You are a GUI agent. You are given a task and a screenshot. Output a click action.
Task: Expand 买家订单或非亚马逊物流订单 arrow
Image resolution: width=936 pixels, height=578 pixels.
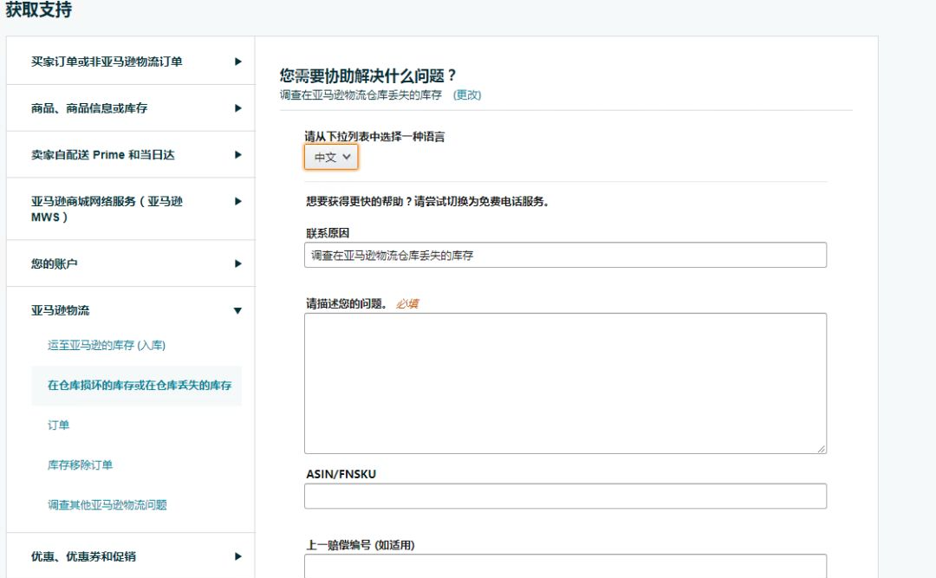[x=238, y=62]
